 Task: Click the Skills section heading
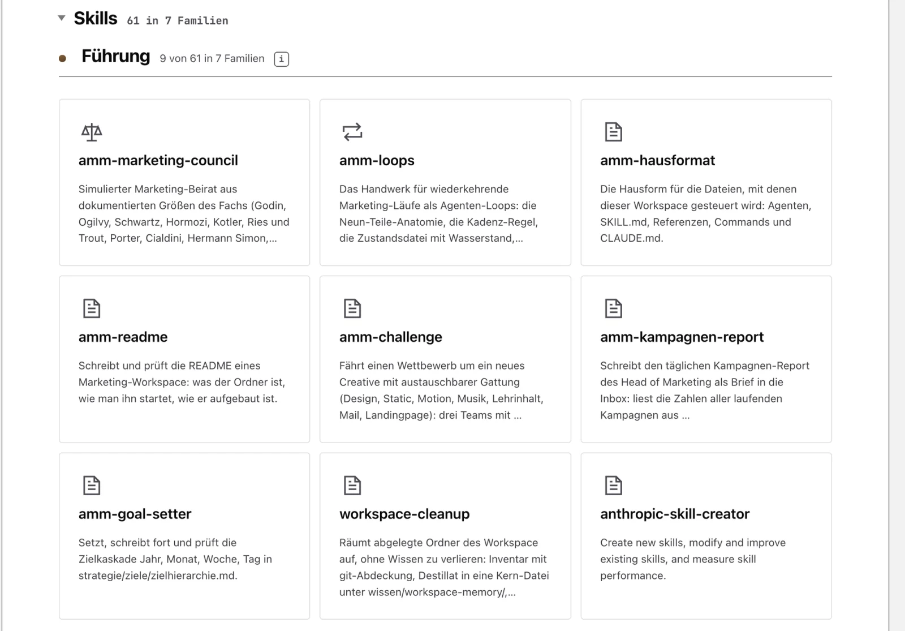tap(96, 18)
